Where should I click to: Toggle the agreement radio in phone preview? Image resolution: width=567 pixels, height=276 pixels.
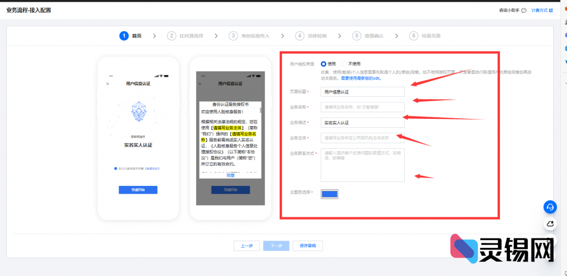click(x=115, y=168)
